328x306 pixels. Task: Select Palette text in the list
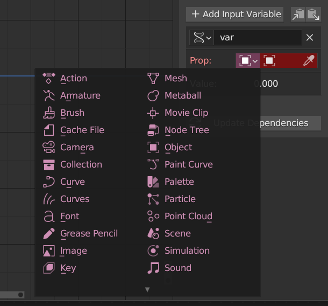point(179,182)
